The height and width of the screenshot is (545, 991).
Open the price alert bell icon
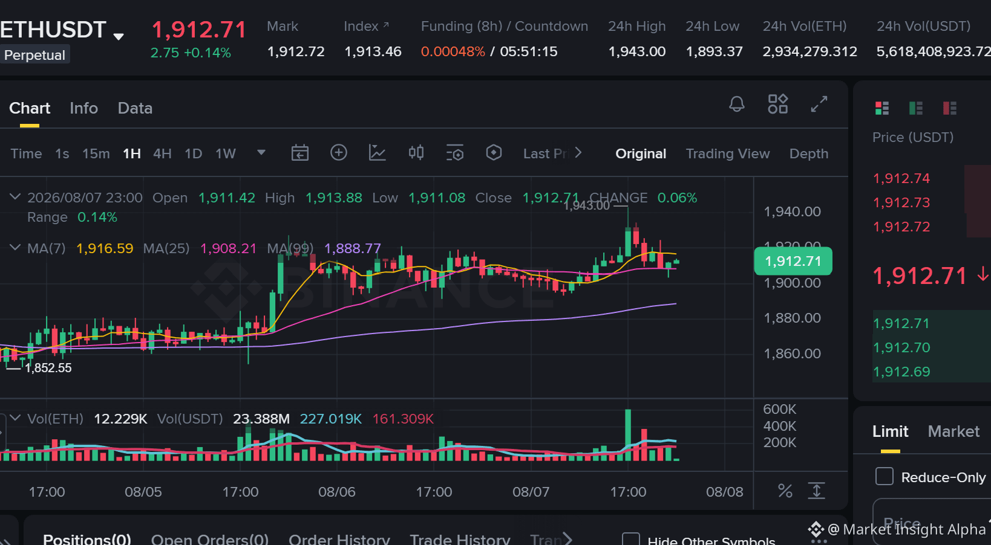[x=737, y=104]
